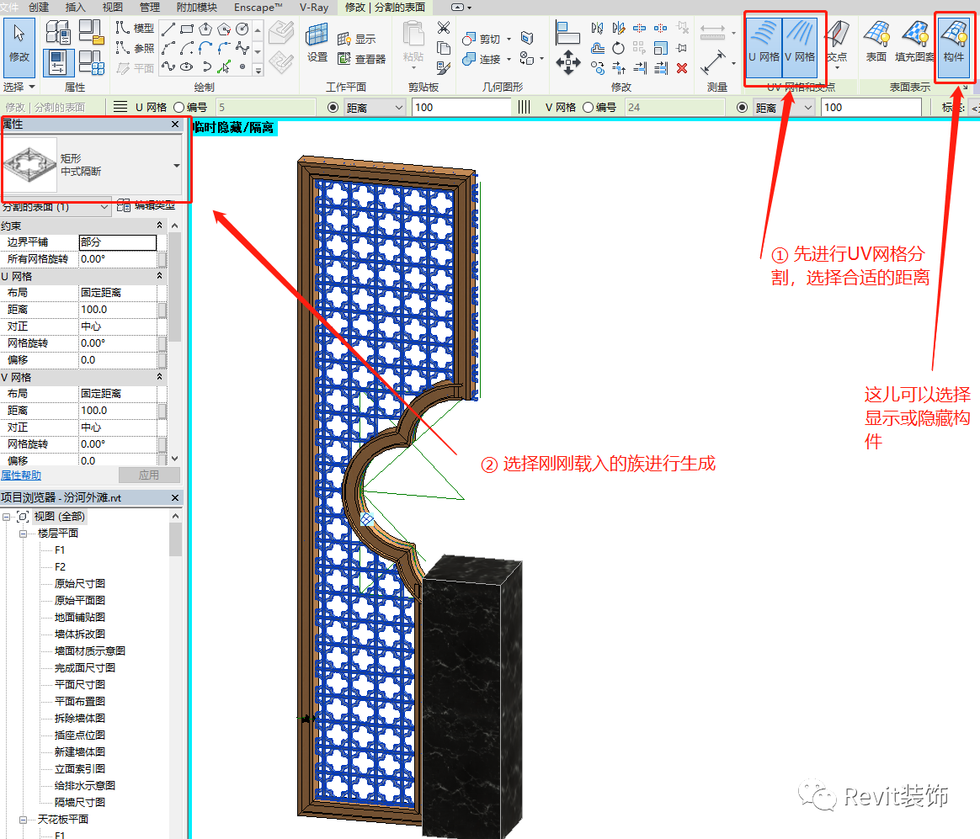This screenshot has height=839, width=980.
Task: Collapse the 天花板平面 tree node
Action: point(23,820)
